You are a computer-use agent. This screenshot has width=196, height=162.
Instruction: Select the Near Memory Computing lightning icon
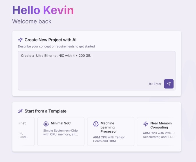tap(146, 124)
